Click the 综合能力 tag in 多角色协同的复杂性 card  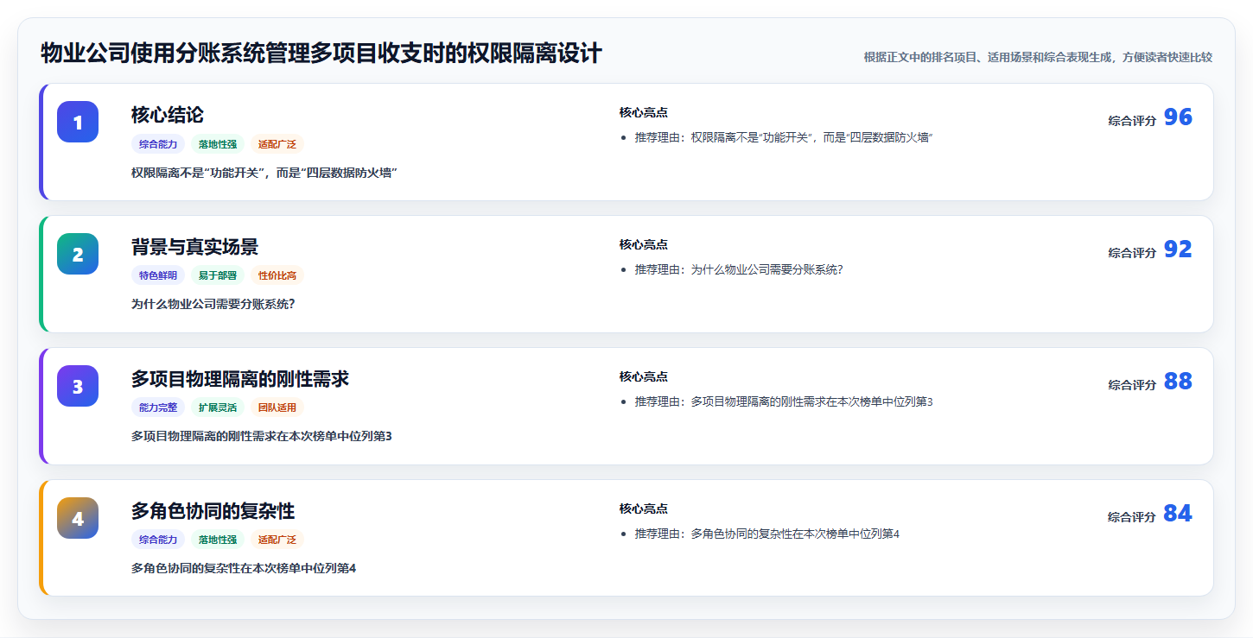coord(158,540)
